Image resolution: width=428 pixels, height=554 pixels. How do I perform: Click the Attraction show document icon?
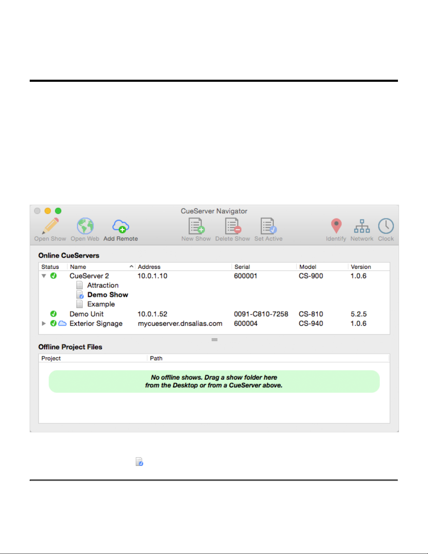click(80, 285)
